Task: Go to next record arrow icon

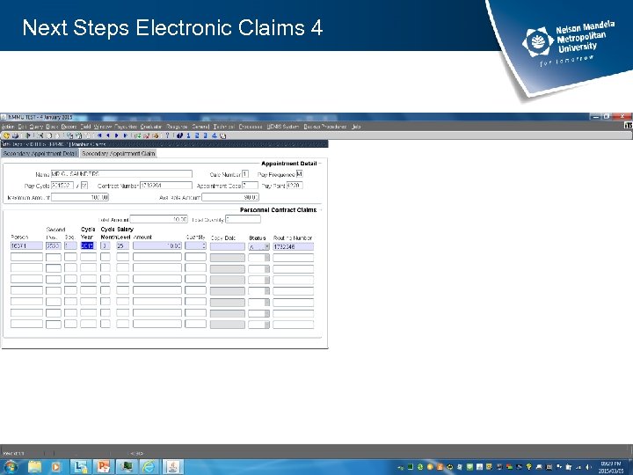Action: [x=117, y=135]
